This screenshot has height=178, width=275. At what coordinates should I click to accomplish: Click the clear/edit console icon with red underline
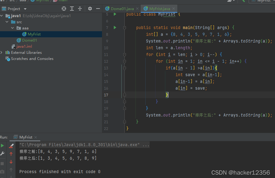(11, 146)
